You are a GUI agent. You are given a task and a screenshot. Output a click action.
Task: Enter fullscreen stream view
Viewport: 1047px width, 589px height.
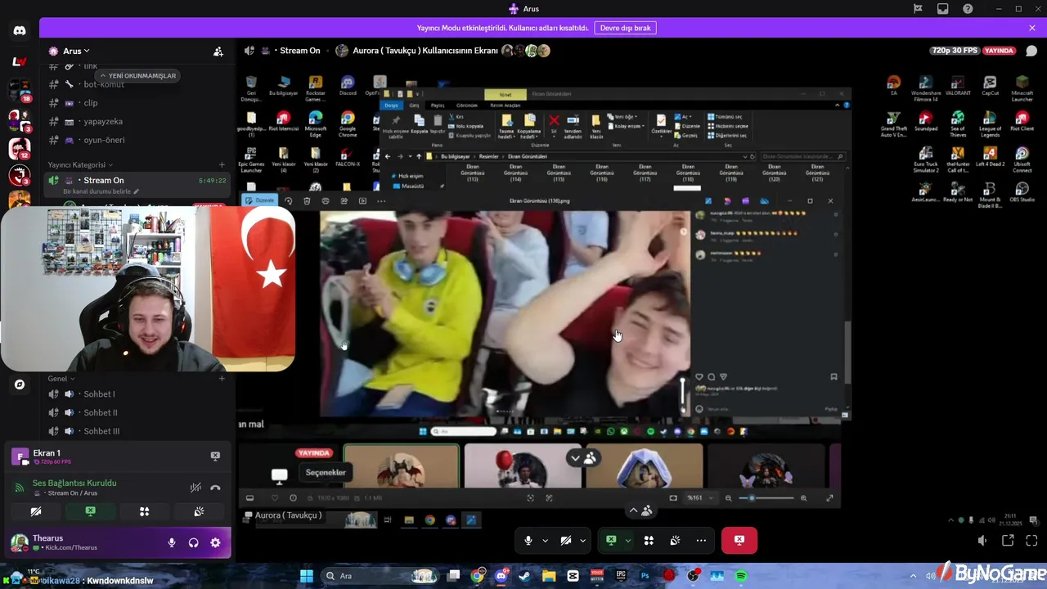coord(1031,541)
